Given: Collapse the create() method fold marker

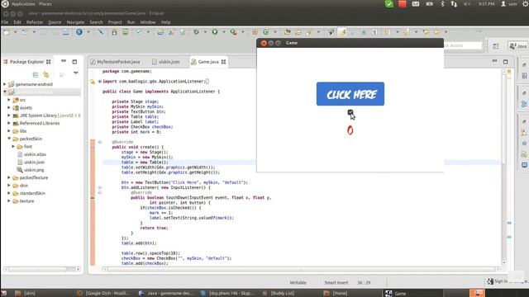Looking at the screenshot, I should pos(100,143).
